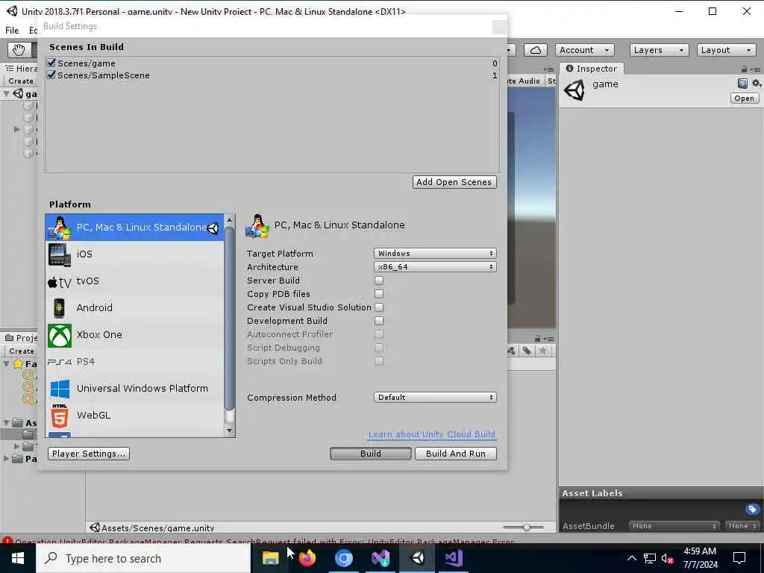Open Player Settings
This screenshot has width=764, height=573.
[89, 454]
